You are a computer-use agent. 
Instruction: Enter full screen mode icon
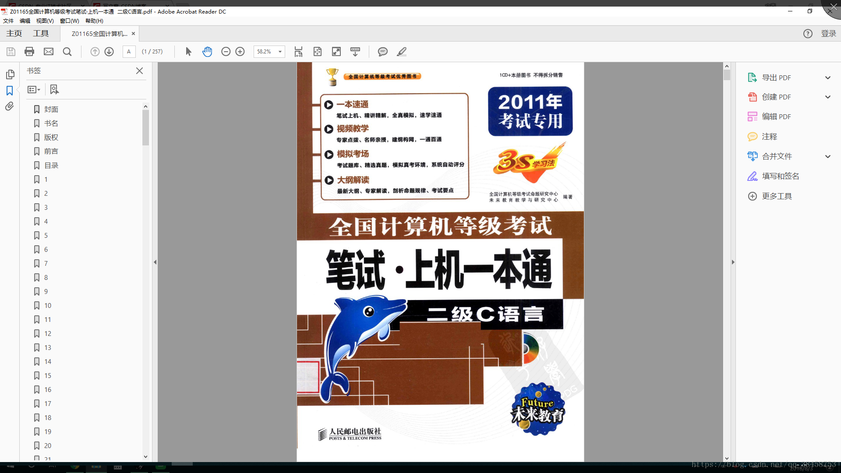[336, 52]
